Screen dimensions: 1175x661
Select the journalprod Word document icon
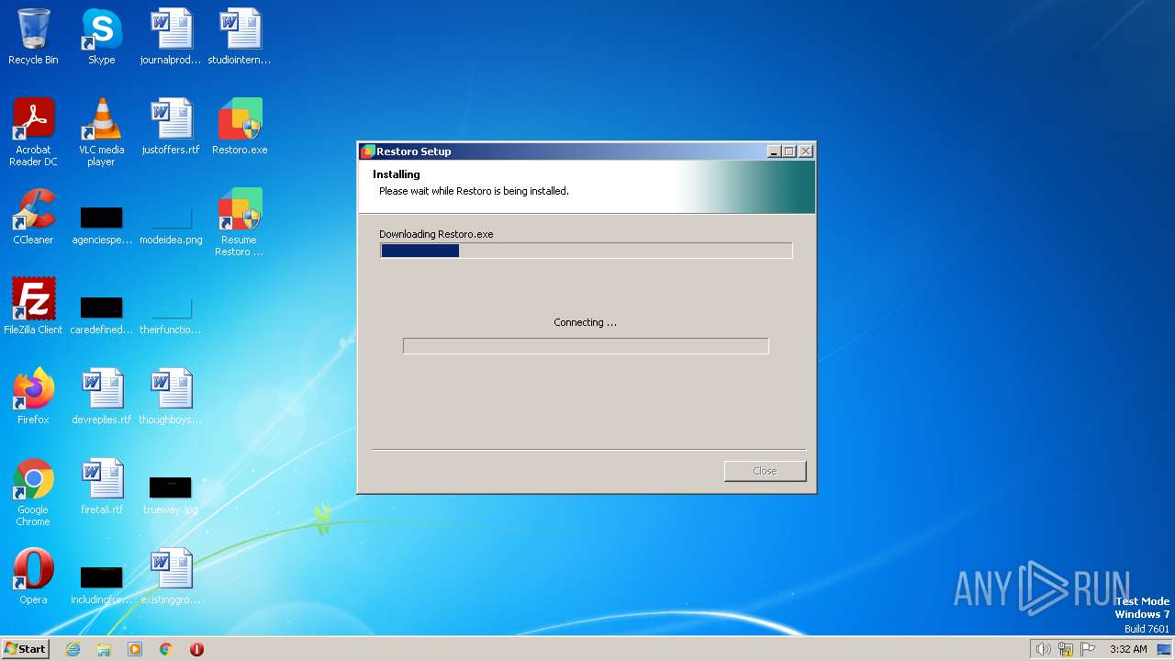171,37
